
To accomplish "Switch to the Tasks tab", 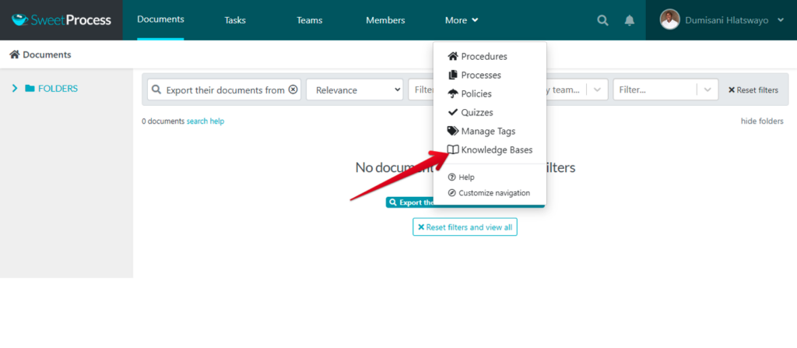I will (234, 20).
